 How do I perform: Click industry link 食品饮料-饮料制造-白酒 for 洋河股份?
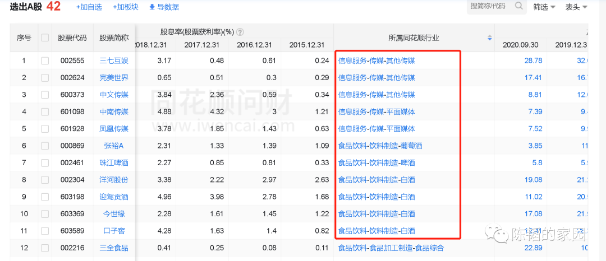(x=377, y=180)
